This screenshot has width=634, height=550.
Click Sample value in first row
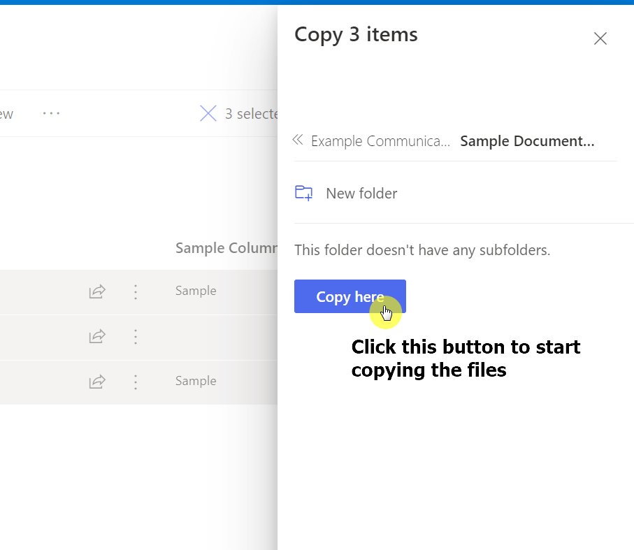tap(196, 291)
